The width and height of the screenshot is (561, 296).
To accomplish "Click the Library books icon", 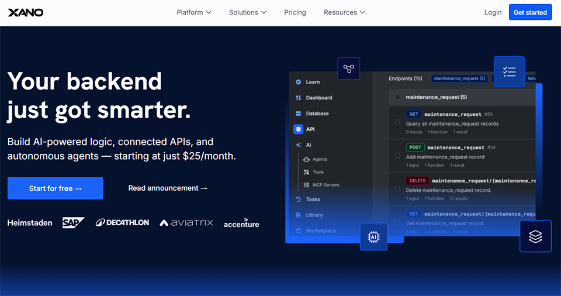I will pos(299,215).
